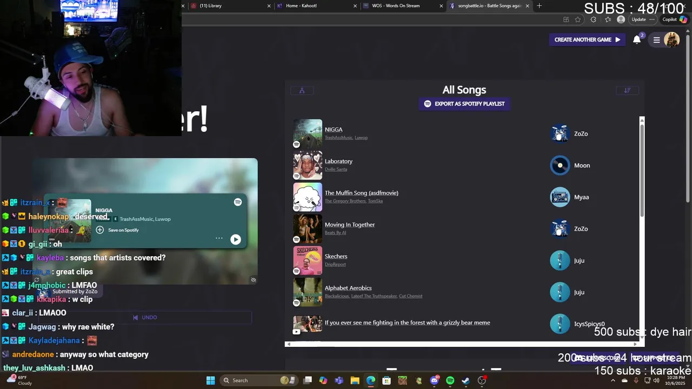Switch to the (11) Library tab
This screenshot has height=389, width=692.
pos(230,6)
